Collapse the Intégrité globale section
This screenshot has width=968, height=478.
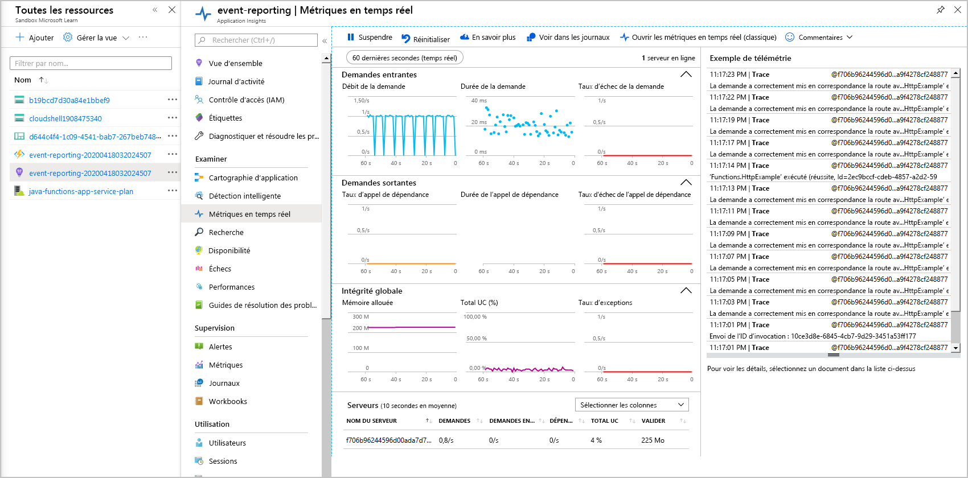click(686, 291)
